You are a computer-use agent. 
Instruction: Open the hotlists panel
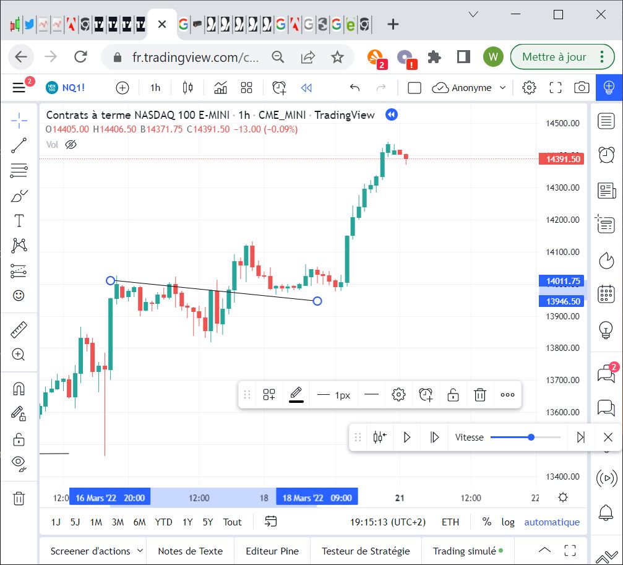click(x=606, y=261)
